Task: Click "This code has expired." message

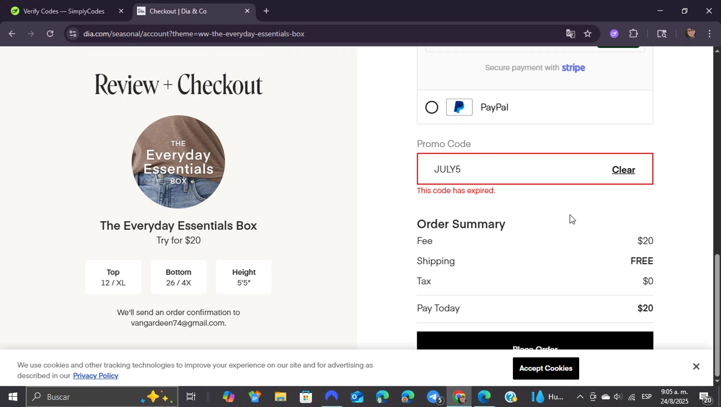Action: pyautogui.click(x=456, y=191)
